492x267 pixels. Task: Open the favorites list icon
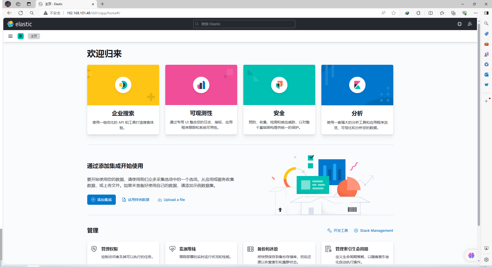coord(442,13)
